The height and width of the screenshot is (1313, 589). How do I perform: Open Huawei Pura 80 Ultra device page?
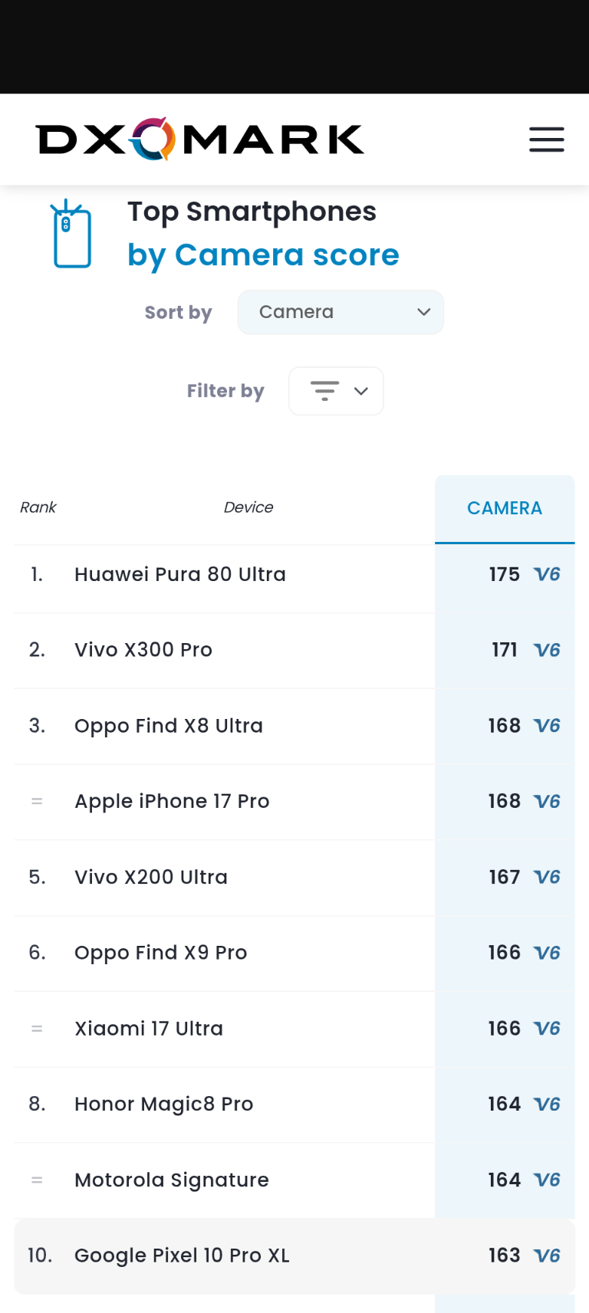point(180,574)
